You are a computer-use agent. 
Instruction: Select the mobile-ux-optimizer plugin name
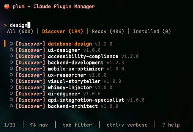(x=76, y=69)
